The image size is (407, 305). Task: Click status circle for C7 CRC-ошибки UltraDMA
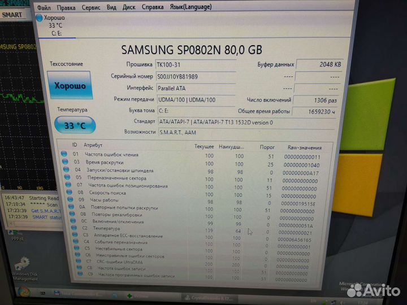[x=79, y=261]
